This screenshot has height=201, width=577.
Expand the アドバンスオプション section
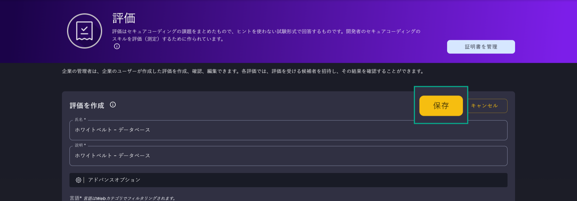pyautogui.click(x=288, y=180)
